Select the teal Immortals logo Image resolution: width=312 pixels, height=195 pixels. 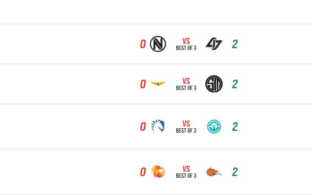coord(214,127)
